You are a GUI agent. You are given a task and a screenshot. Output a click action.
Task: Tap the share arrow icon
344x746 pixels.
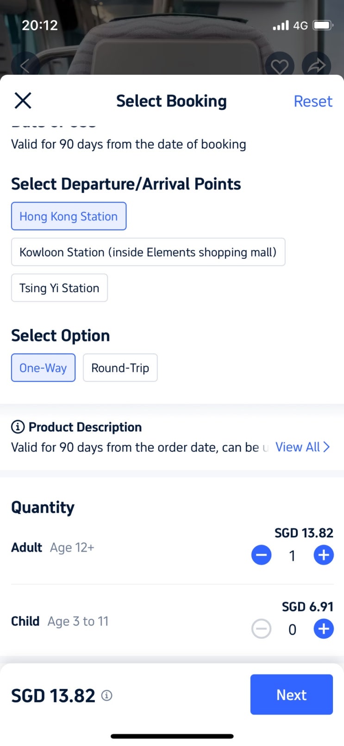click(x=316, y=67)
